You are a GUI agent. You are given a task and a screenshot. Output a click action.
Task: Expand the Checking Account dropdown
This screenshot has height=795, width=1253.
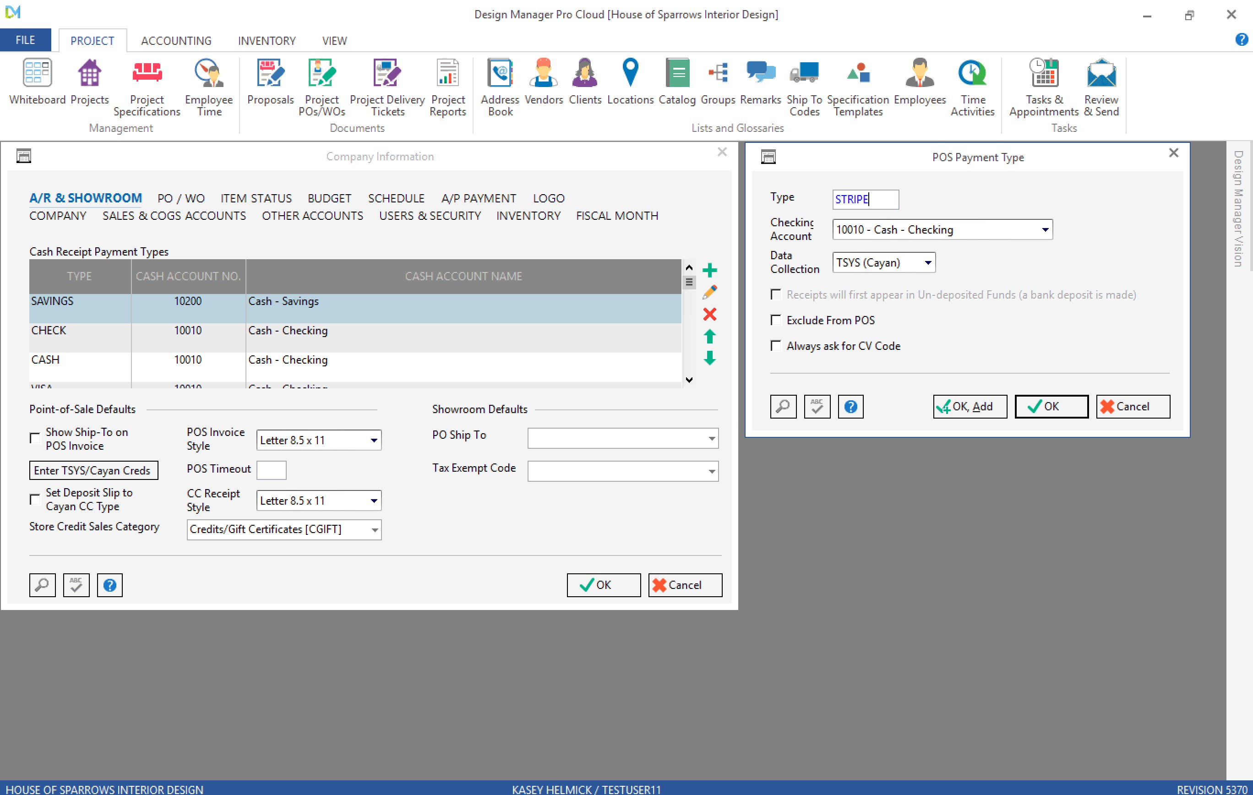(x=1045, y=230)
